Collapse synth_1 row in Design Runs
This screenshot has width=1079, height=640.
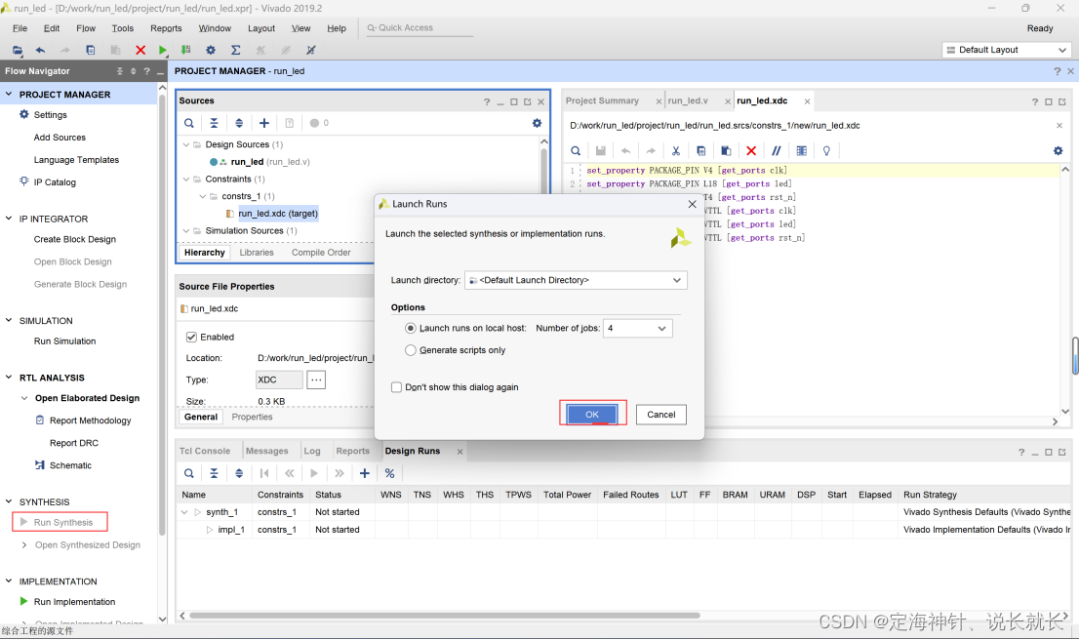[x=184, y=512]
